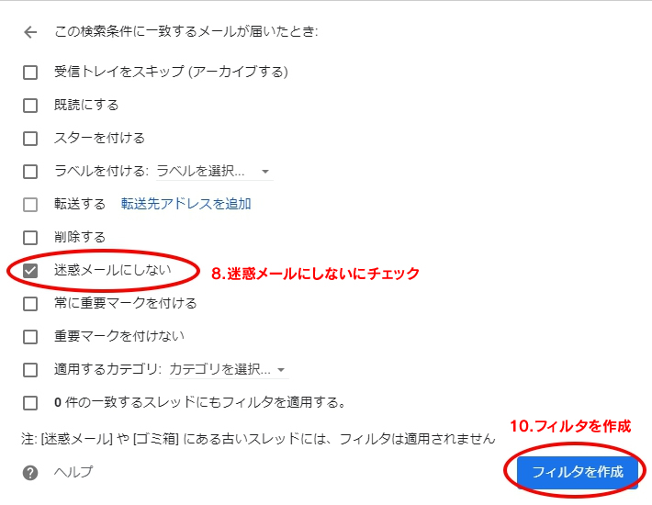Image resolution: width=652 pixels, height=505 pixels.
Task: Open the ヘルプ text link
Action: click(x=73, y=472)
